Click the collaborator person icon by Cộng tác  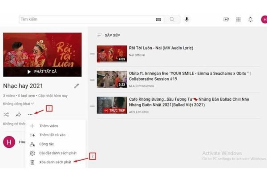coord(32,144)
